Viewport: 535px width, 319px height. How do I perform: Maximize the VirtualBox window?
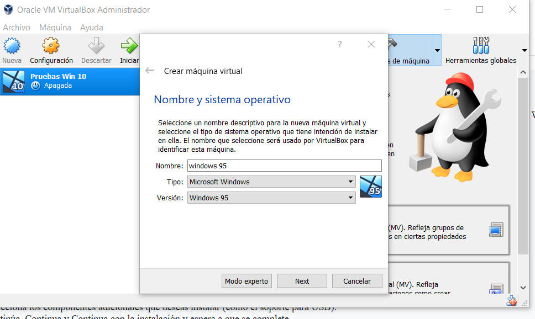point(480,9)
